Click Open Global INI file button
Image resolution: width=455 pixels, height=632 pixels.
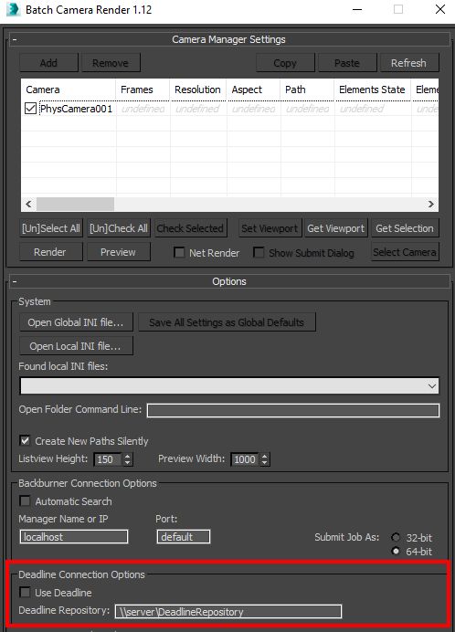point(76,322)
